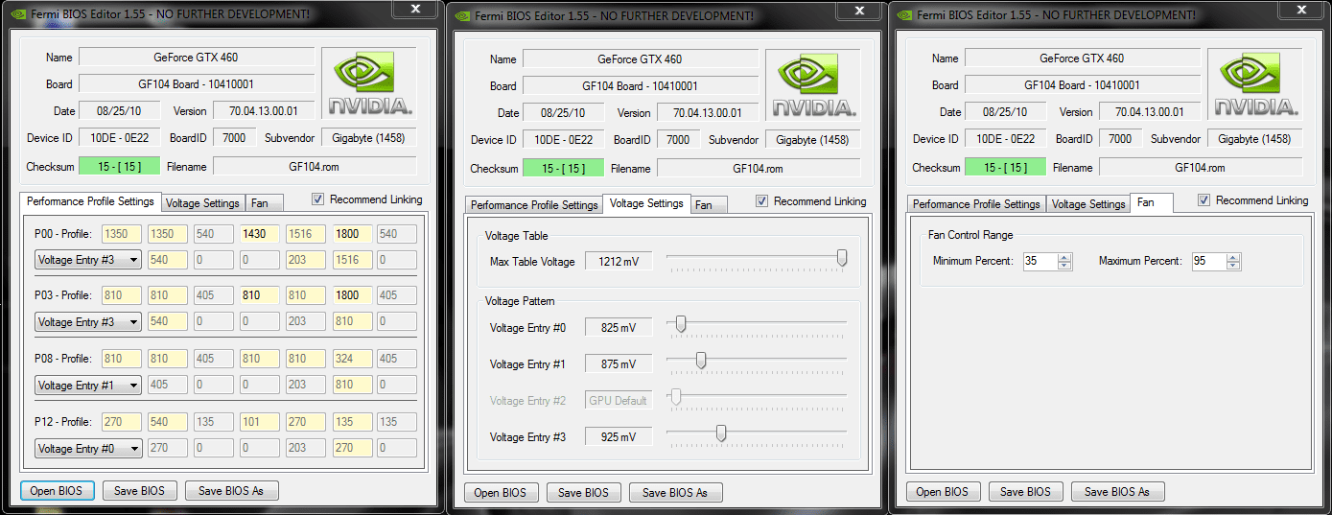
Task: Close the window showing Performance Profile Settings
Action: [x=415, y=9]
